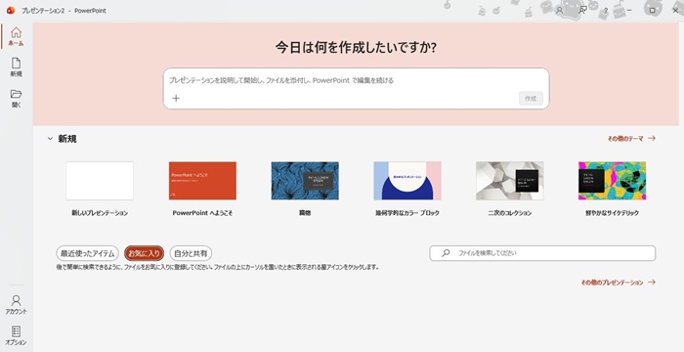Viewport: 684px width, 352px height.
Task: Collapse the 新規 section chevron
Action: click(50, 139)
